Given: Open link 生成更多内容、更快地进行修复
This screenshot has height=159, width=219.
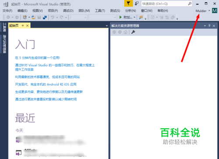Looking at the screenshot, I should pos(49,92).
